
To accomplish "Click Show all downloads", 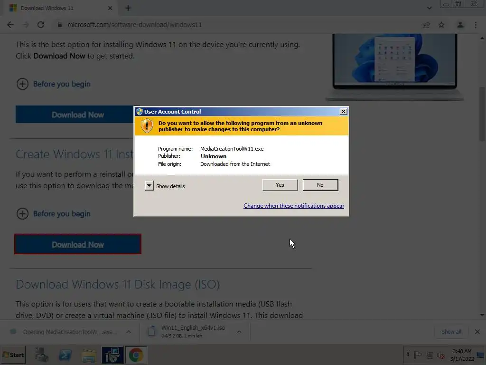I will click(451, 332).
